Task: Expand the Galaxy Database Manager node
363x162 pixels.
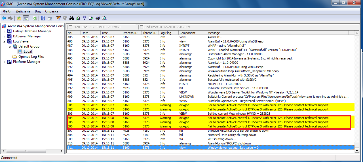Action: tap(4, 31)
